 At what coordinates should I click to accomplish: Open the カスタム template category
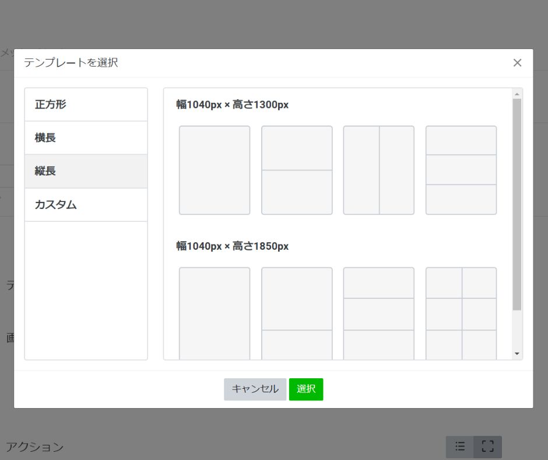[86, 205]
